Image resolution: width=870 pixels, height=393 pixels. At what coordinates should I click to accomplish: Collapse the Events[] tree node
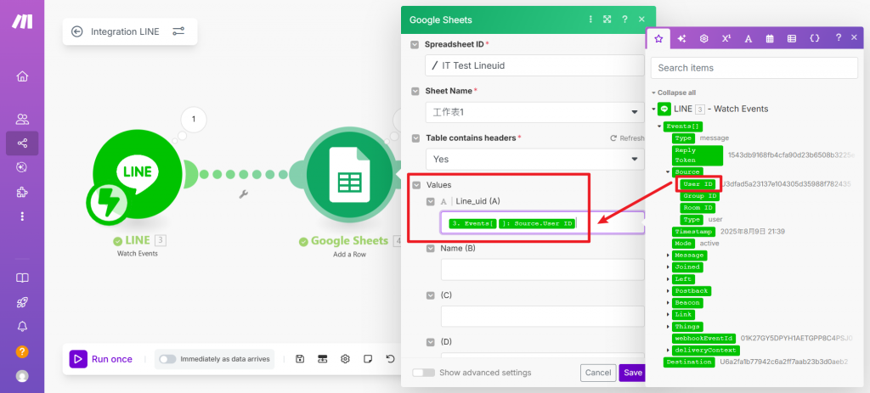pyautogui.click(x=659, y=126)
